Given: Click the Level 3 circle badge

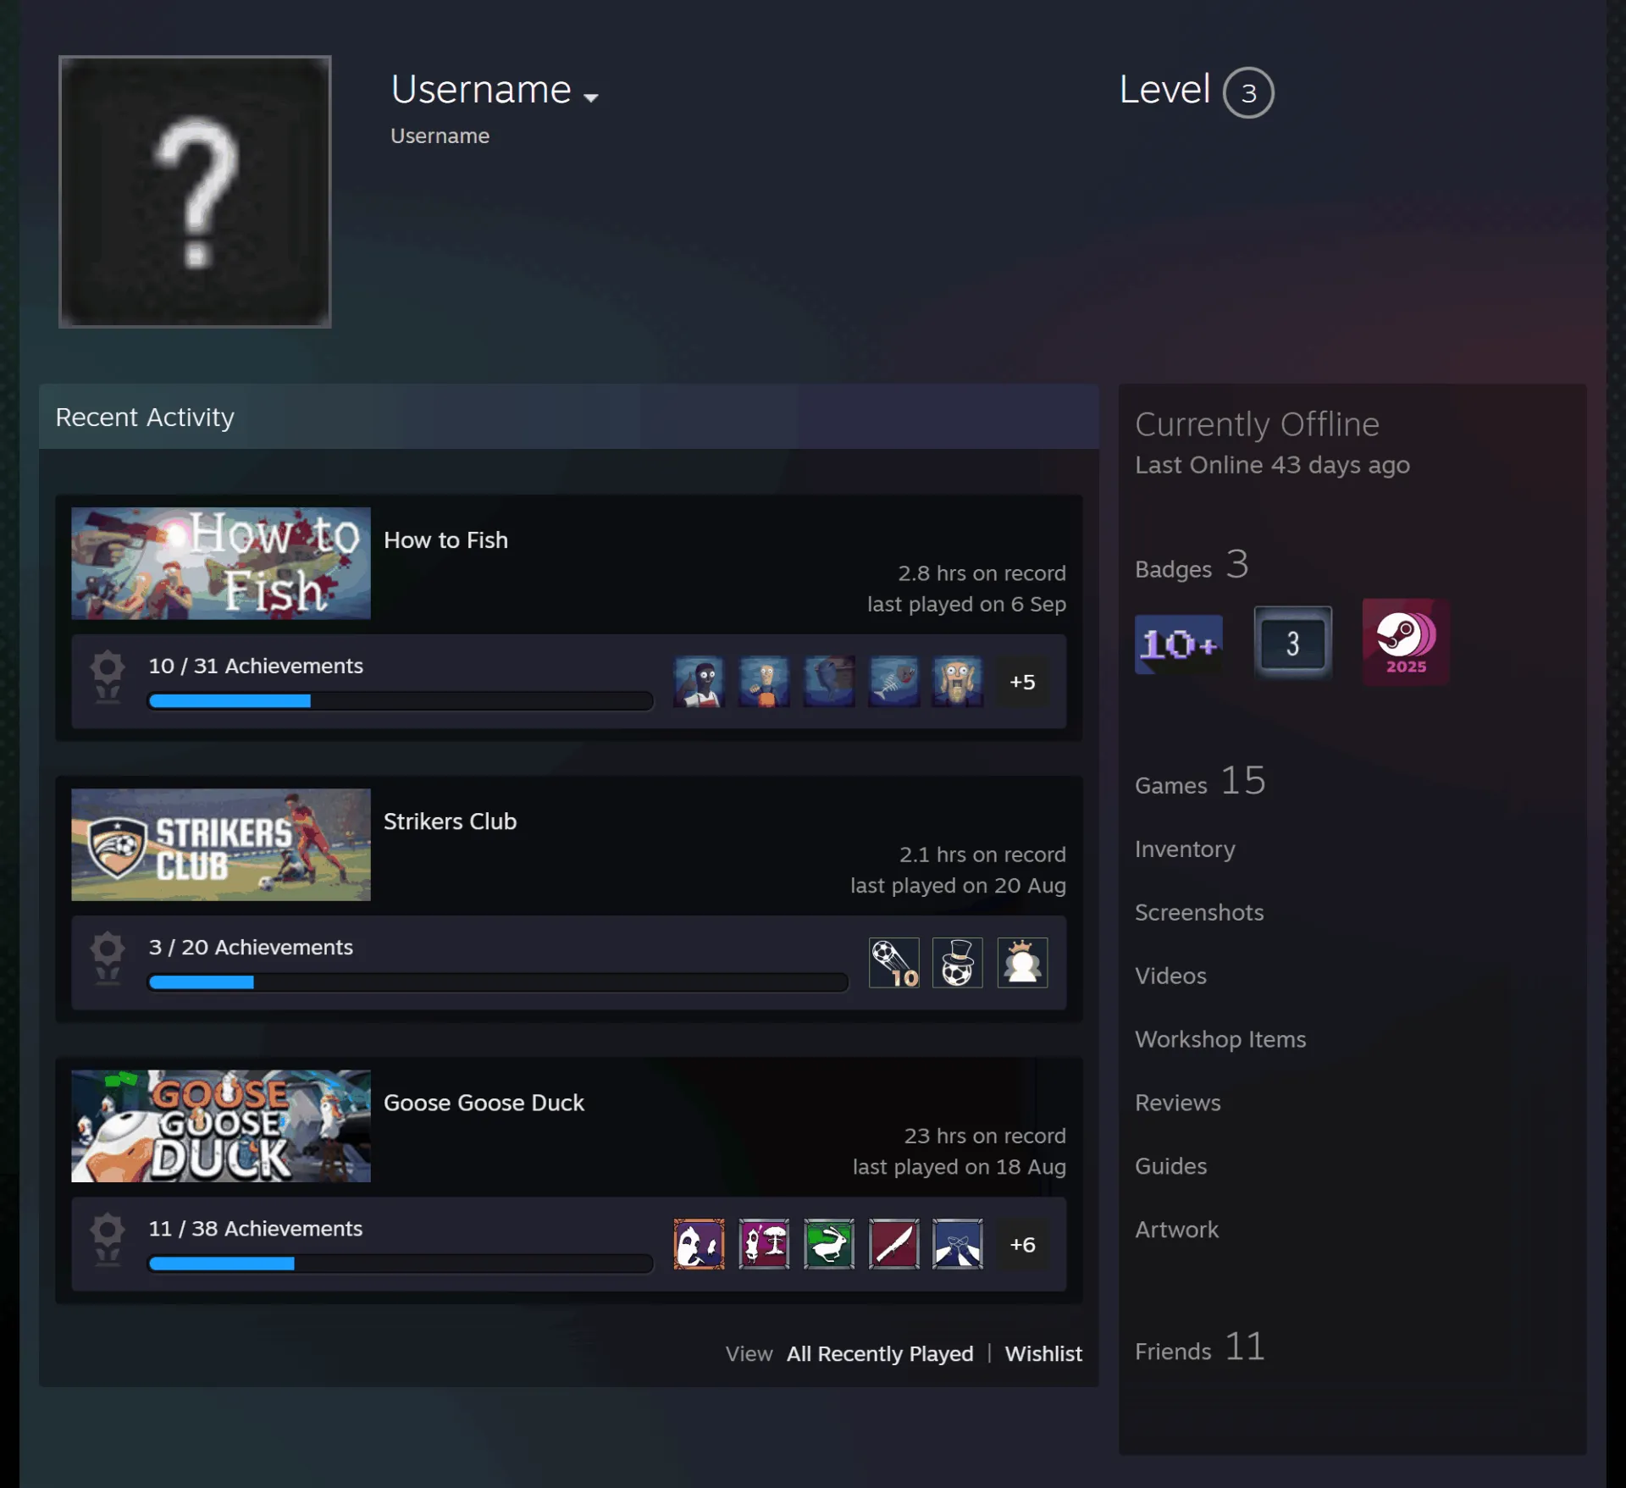Looking at the screenshot, I should click(1247, 92).
